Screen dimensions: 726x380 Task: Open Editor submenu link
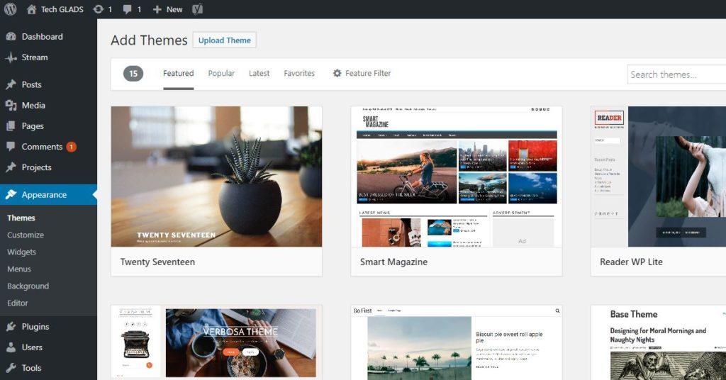point(18,303)
